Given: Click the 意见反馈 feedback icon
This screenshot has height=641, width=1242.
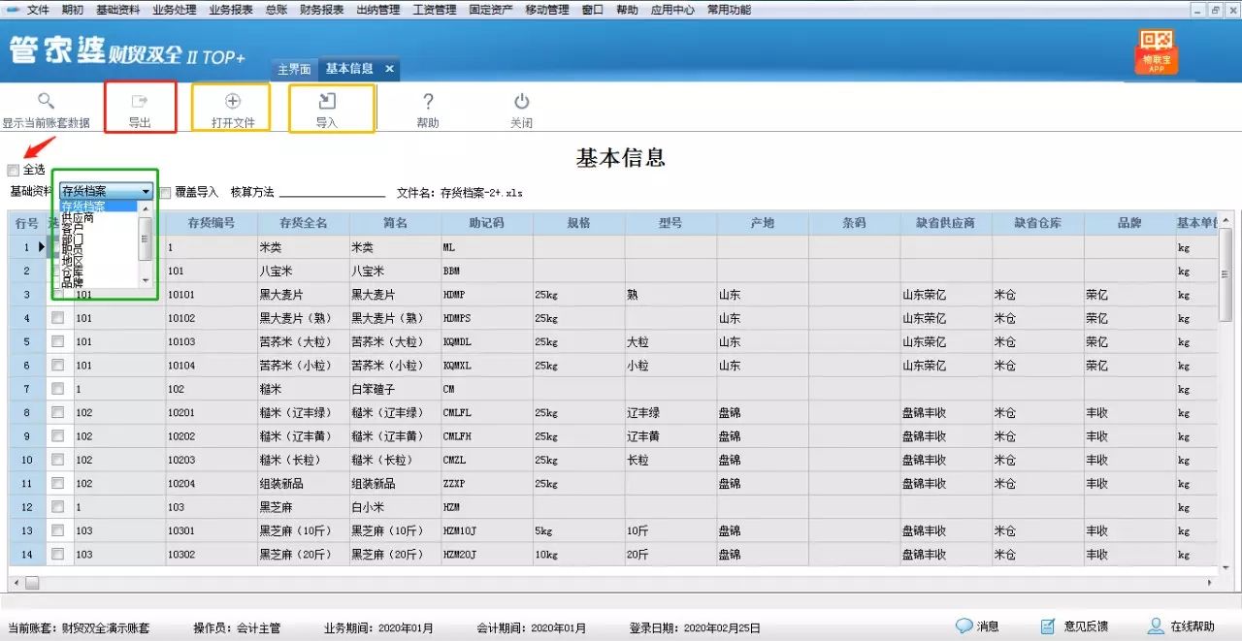Looking at the screenshot, I should tap(1077, 625).
